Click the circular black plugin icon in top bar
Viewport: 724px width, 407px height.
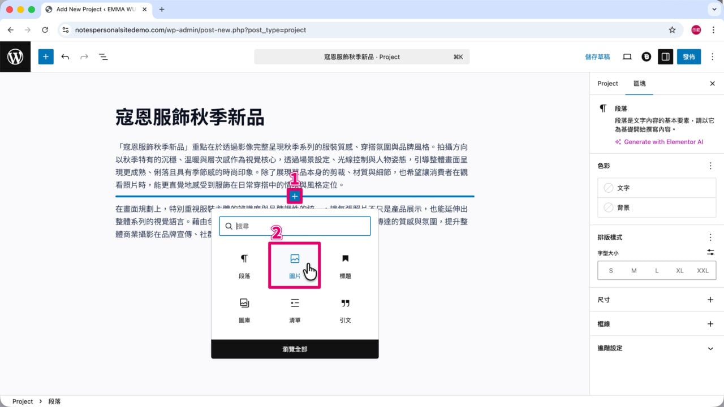pyautogui.click(x=646, y=57)
